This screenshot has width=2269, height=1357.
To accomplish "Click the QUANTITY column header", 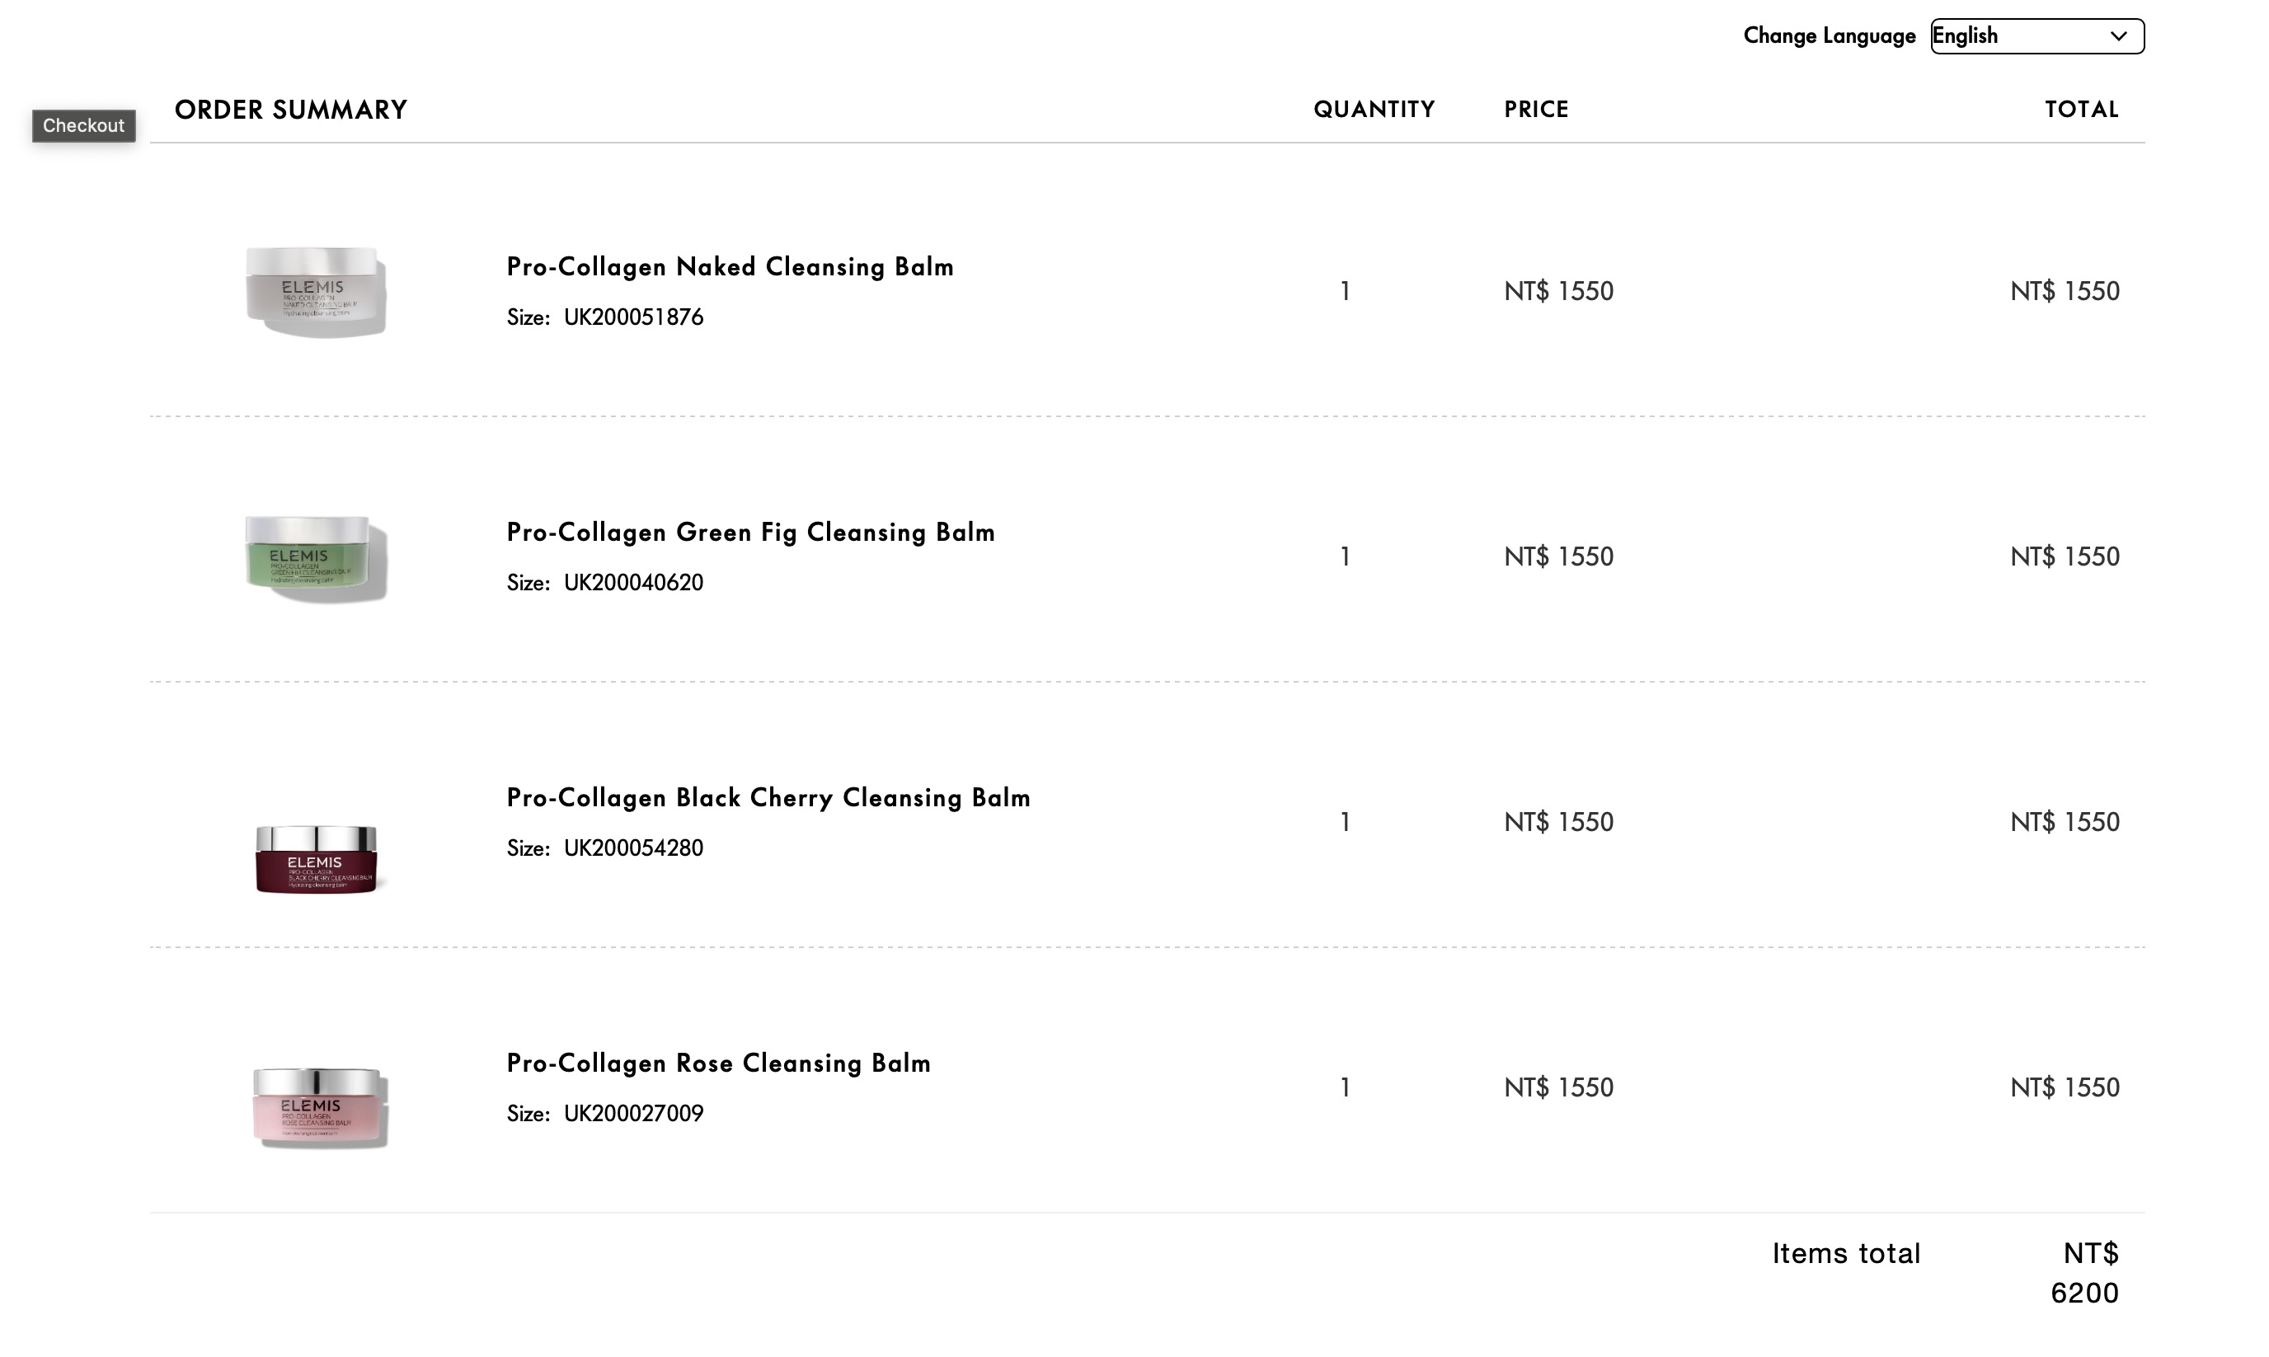I will tap(1374, 110).
